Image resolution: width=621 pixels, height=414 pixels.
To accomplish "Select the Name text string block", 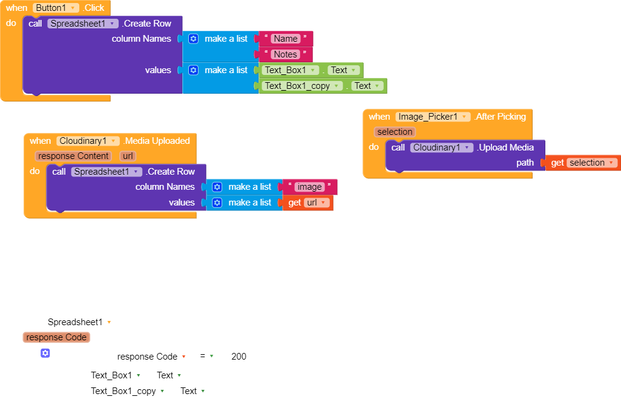I will click(284, 38).
